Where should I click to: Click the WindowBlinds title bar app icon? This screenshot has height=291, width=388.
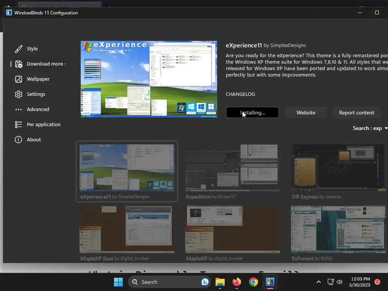point(9,13)
